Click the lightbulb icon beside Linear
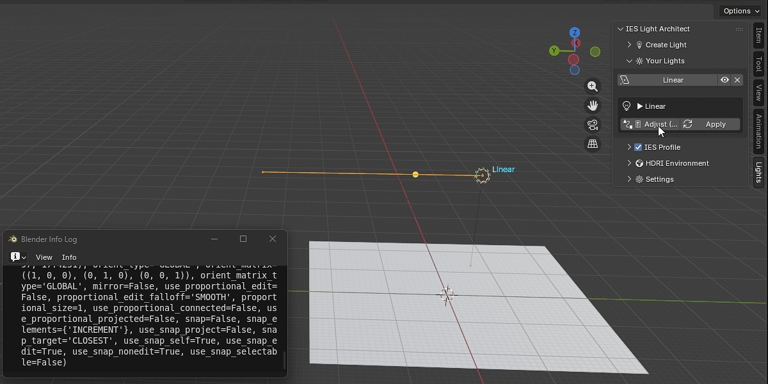Image resolution: width=768 pixels, height=384 pixels. 627,106
